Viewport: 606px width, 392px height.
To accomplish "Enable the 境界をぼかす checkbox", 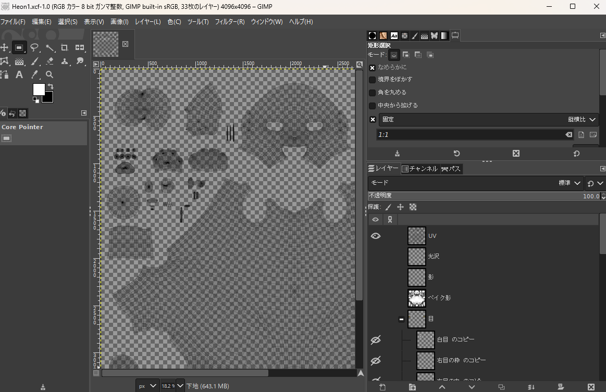I will click(x=372, y=80).
